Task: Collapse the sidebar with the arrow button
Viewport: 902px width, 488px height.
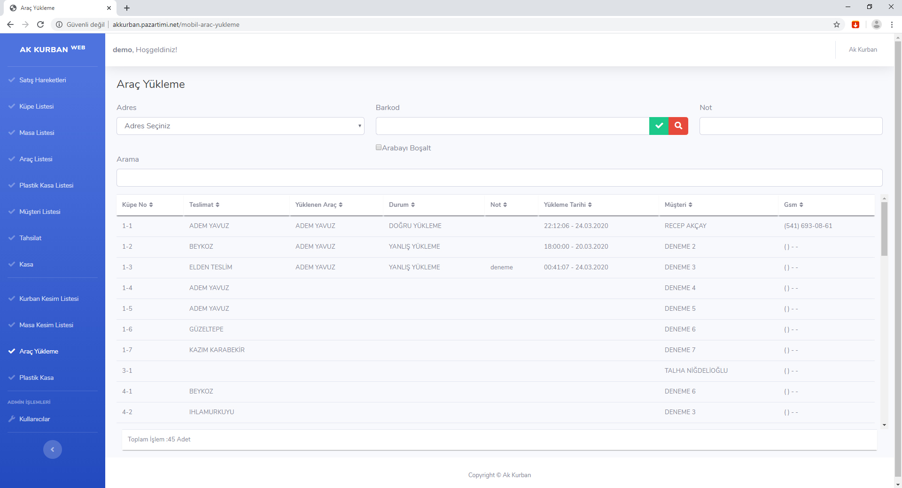Action: click(x=53, y=449)
